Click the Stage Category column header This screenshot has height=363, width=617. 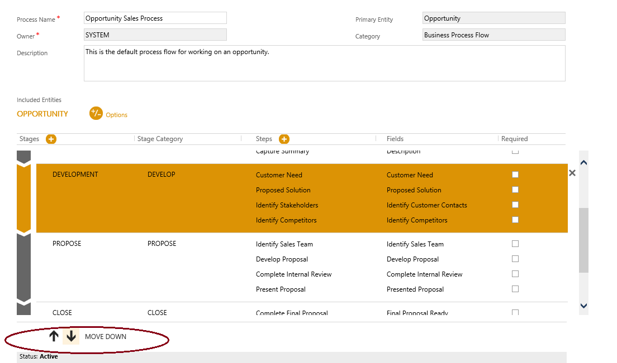(x=160, y=138)
